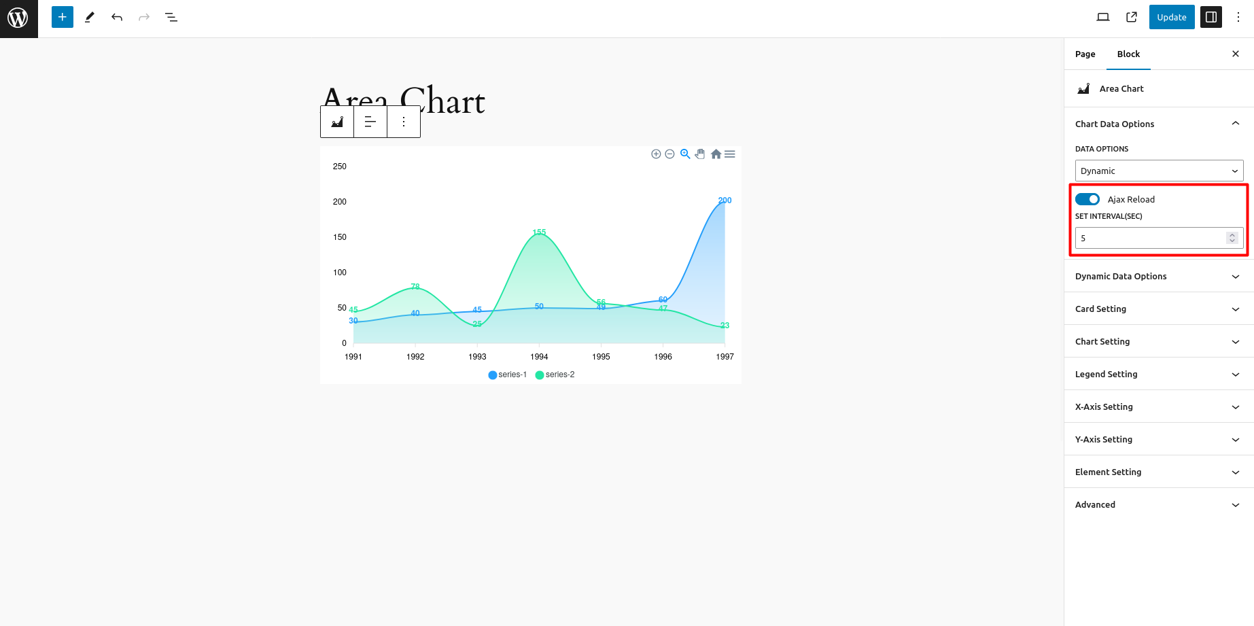Open the block options three-dot menu
The width and height of the screenshot is (1254, 626).
point(404,121)
